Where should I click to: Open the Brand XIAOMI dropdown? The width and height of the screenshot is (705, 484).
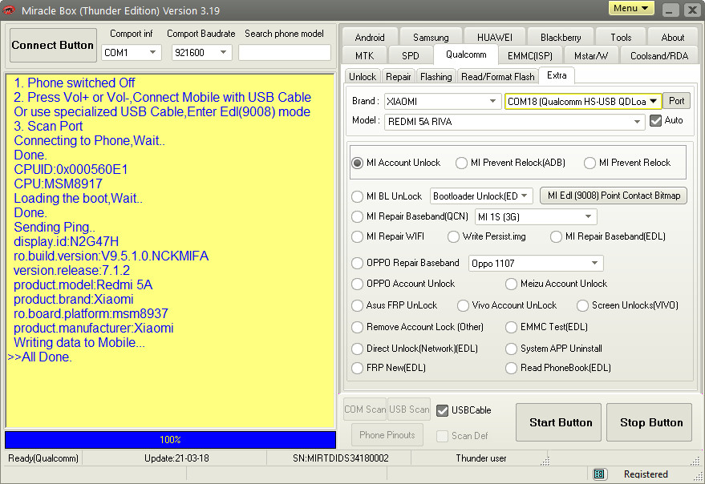click(x=443, y=102)
